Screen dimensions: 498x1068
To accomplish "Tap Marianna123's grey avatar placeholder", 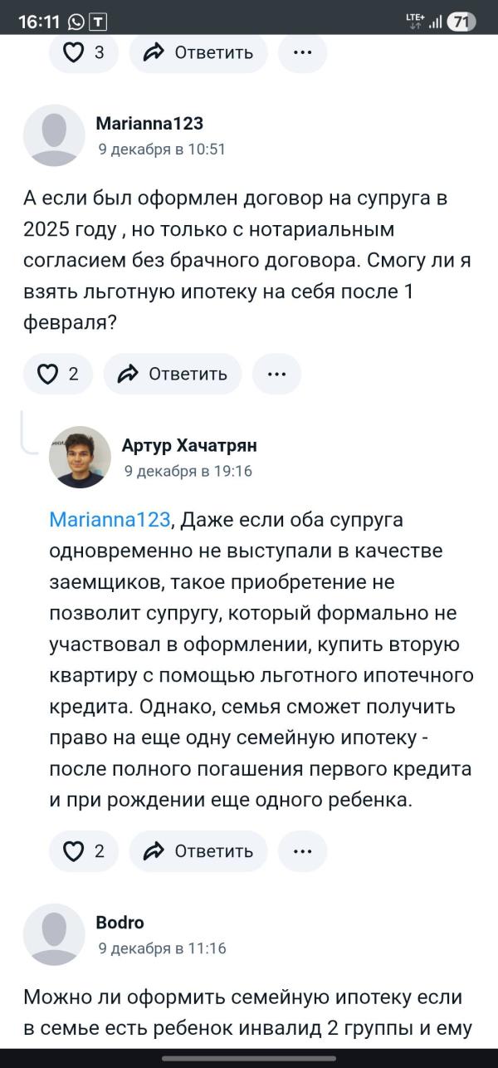I will coord(55,135).
